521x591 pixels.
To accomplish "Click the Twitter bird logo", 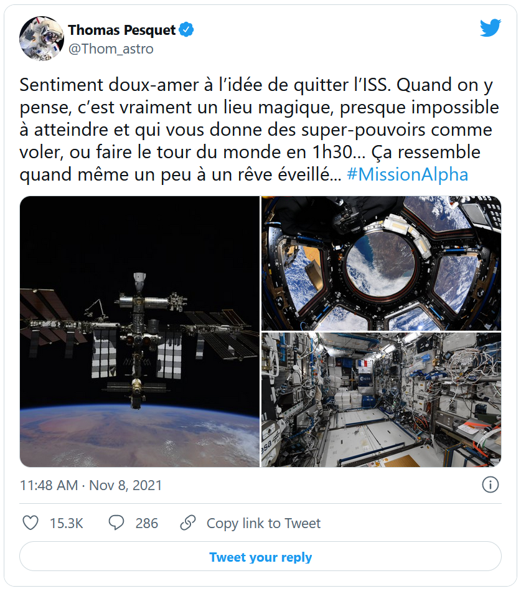I will click(x=490, y=28).
